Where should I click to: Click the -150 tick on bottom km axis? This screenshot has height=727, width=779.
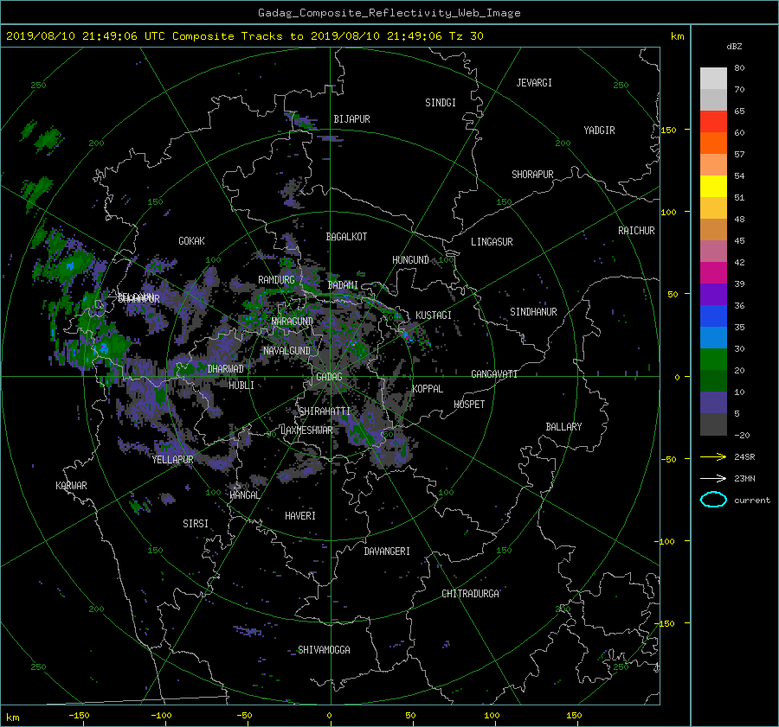[79, 715]
